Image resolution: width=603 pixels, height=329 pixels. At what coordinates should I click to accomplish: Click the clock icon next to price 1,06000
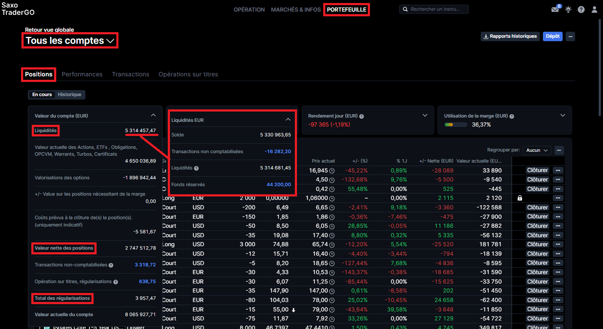click(x=332, y=198)
